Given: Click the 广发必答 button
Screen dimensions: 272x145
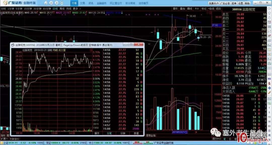Looking at the screenshot, I should pos(225,3).
